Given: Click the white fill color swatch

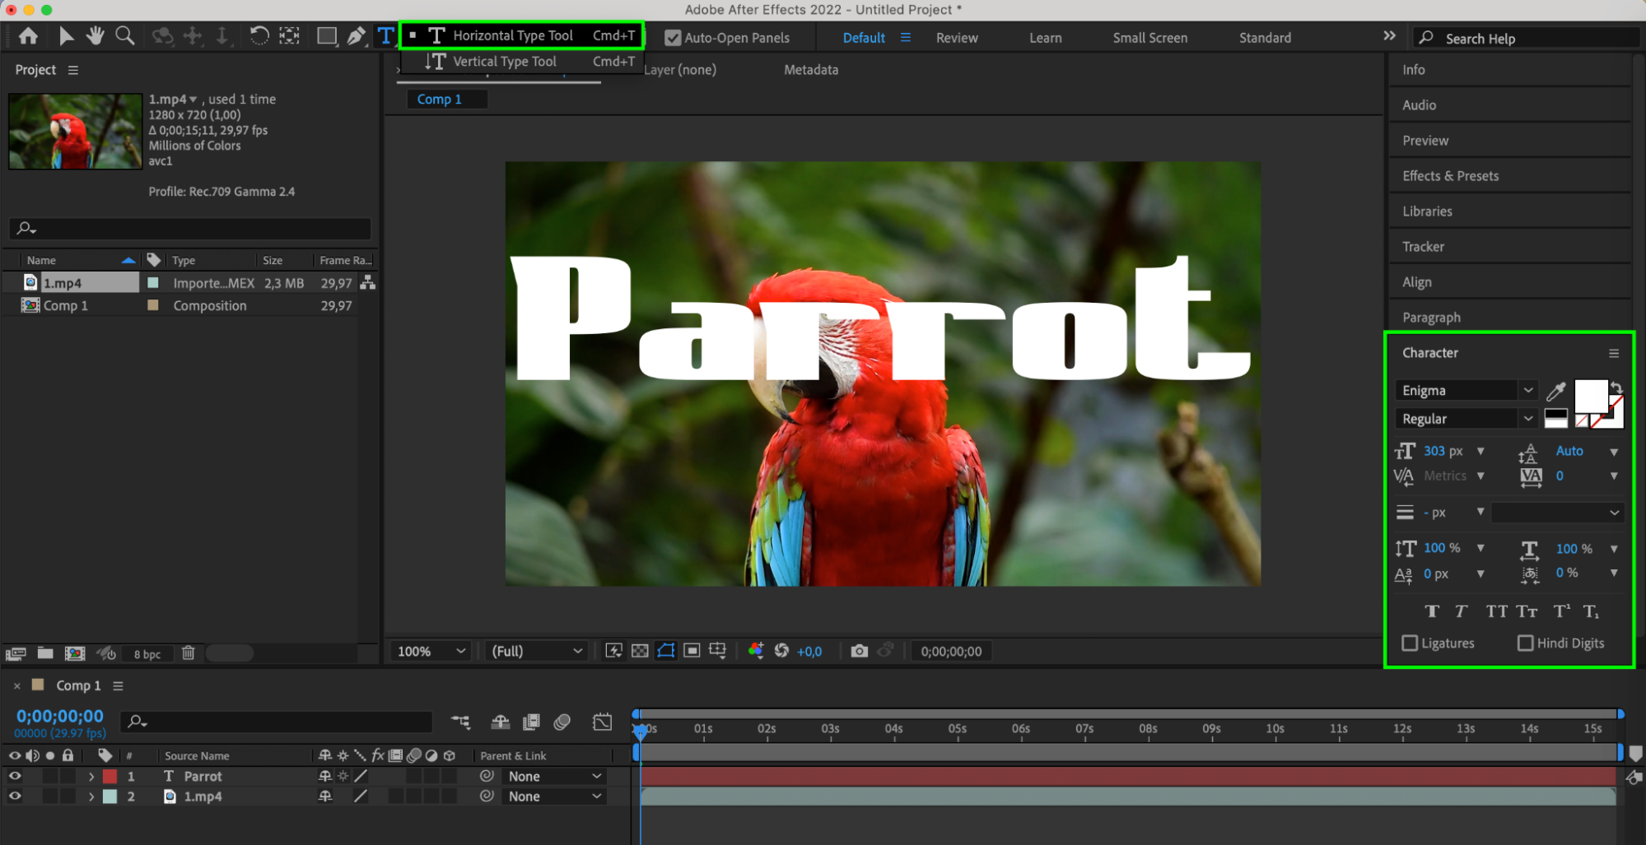Looking at the screenshot, I should (1590, 396).
